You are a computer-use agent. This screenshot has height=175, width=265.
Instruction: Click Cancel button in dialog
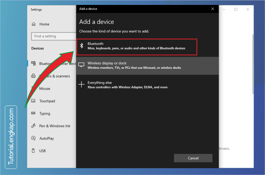coord(193,158)
